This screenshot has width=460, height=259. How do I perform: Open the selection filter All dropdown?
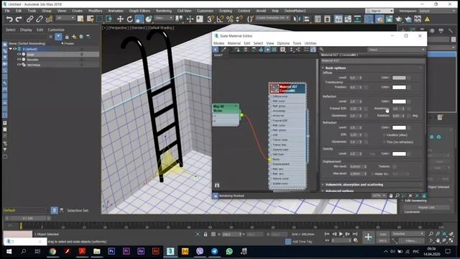tap(65, 18)
